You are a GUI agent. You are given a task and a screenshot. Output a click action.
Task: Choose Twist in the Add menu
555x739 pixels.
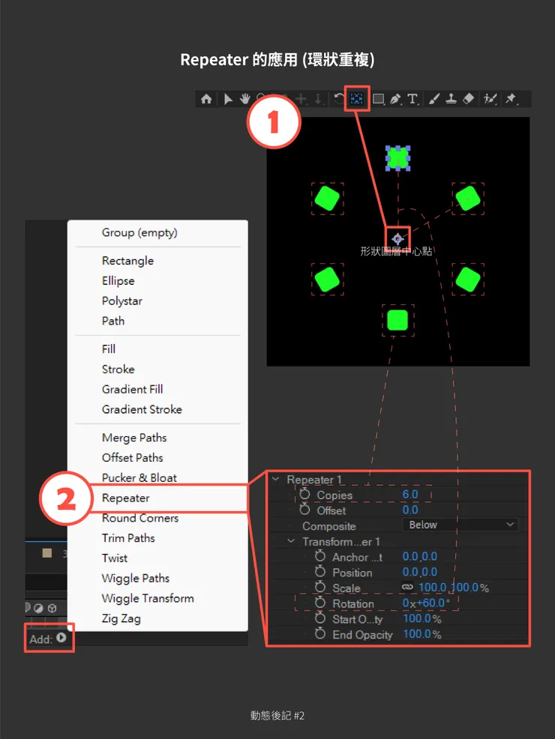point(115,558)
